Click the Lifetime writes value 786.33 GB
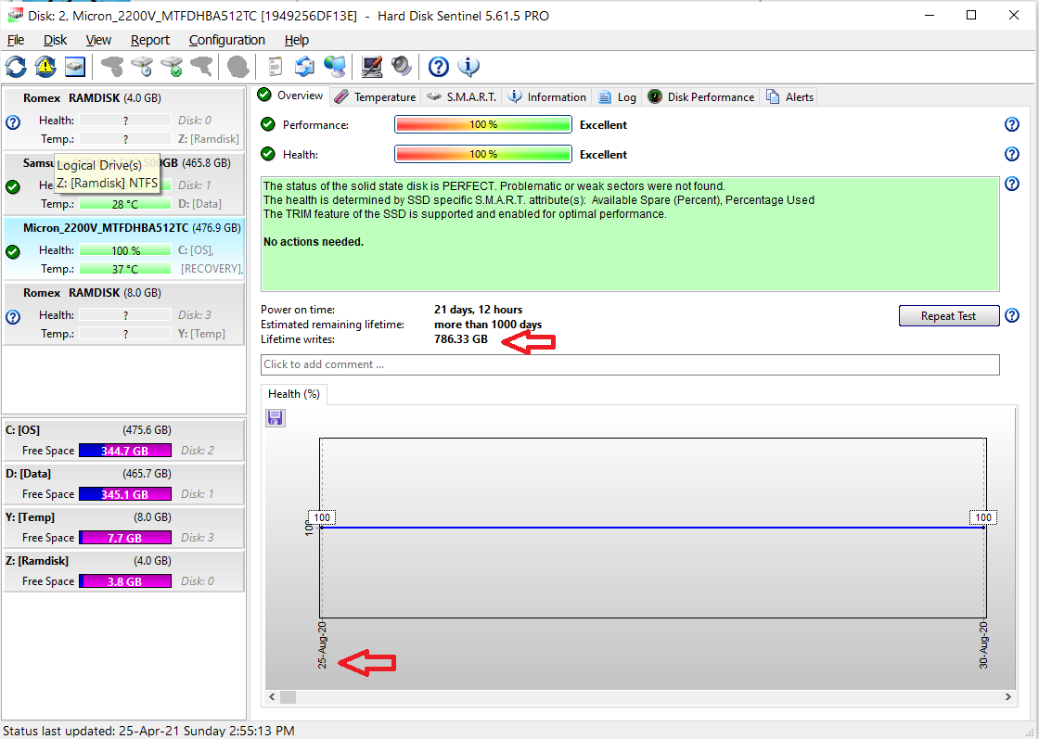 pos(460,339)
